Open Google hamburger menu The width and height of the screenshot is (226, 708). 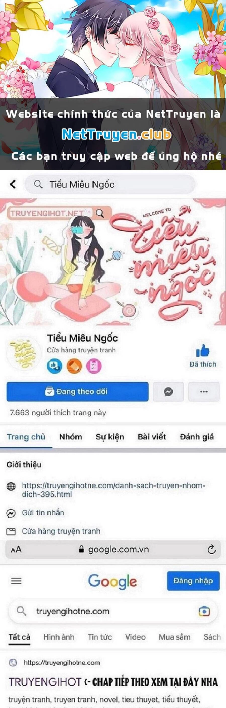point(16,581)
